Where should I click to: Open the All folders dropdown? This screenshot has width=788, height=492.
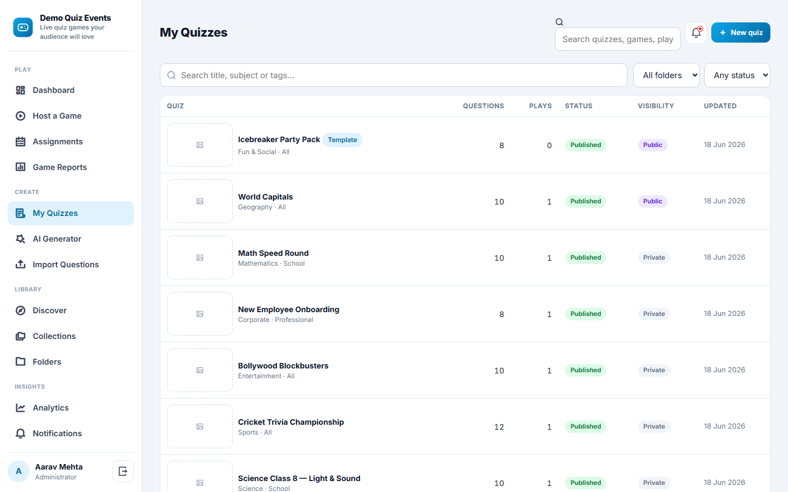[x=667, y=75]
